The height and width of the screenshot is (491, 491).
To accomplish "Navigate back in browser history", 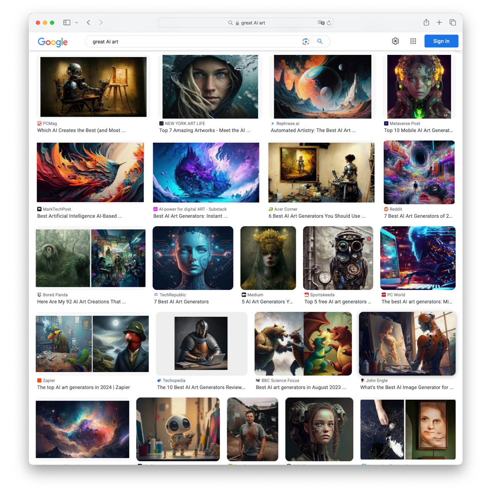I will click(89, 23).
